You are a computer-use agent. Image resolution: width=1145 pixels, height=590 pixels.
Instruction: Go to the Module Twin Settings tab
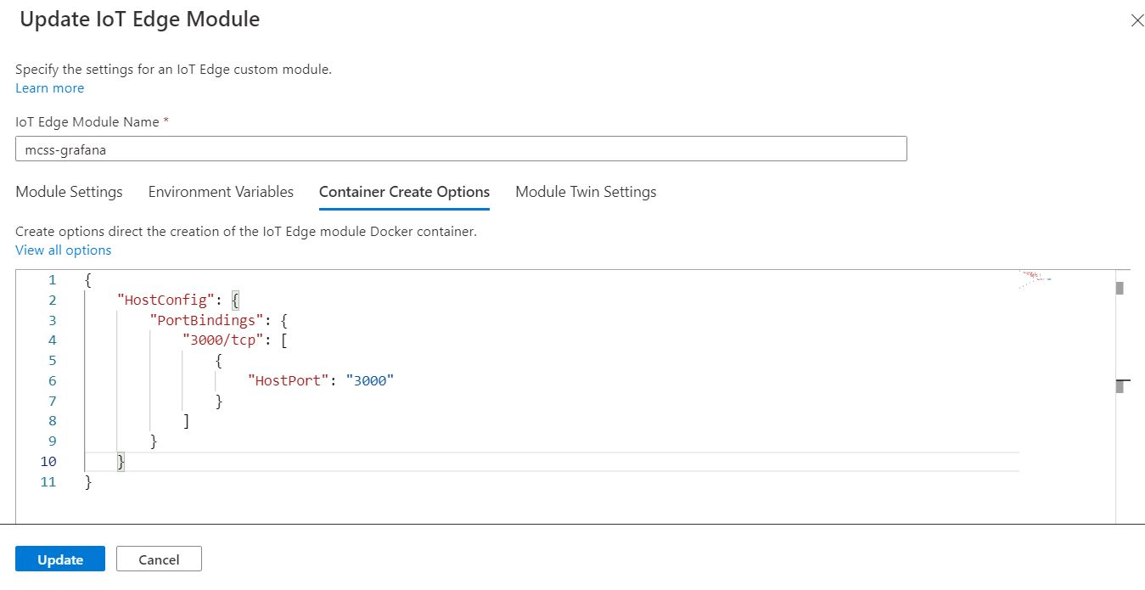coord(586,192)
